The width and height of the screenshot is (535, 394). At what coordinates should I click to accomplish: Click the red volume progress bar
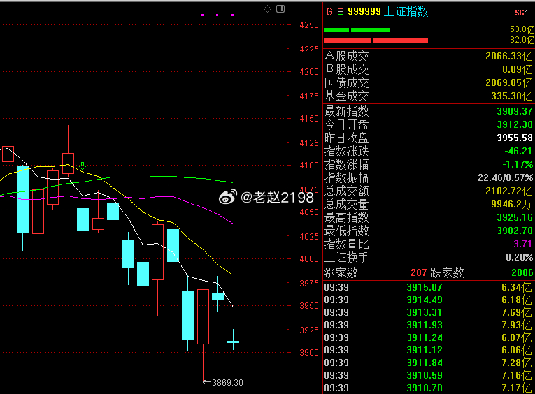(376, 41)
